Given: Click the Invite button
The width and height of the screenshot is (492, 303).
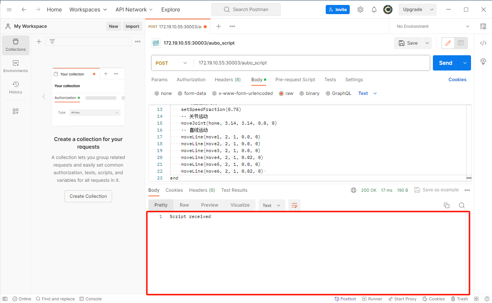Looking at the screenshot, I should [338, 10].
